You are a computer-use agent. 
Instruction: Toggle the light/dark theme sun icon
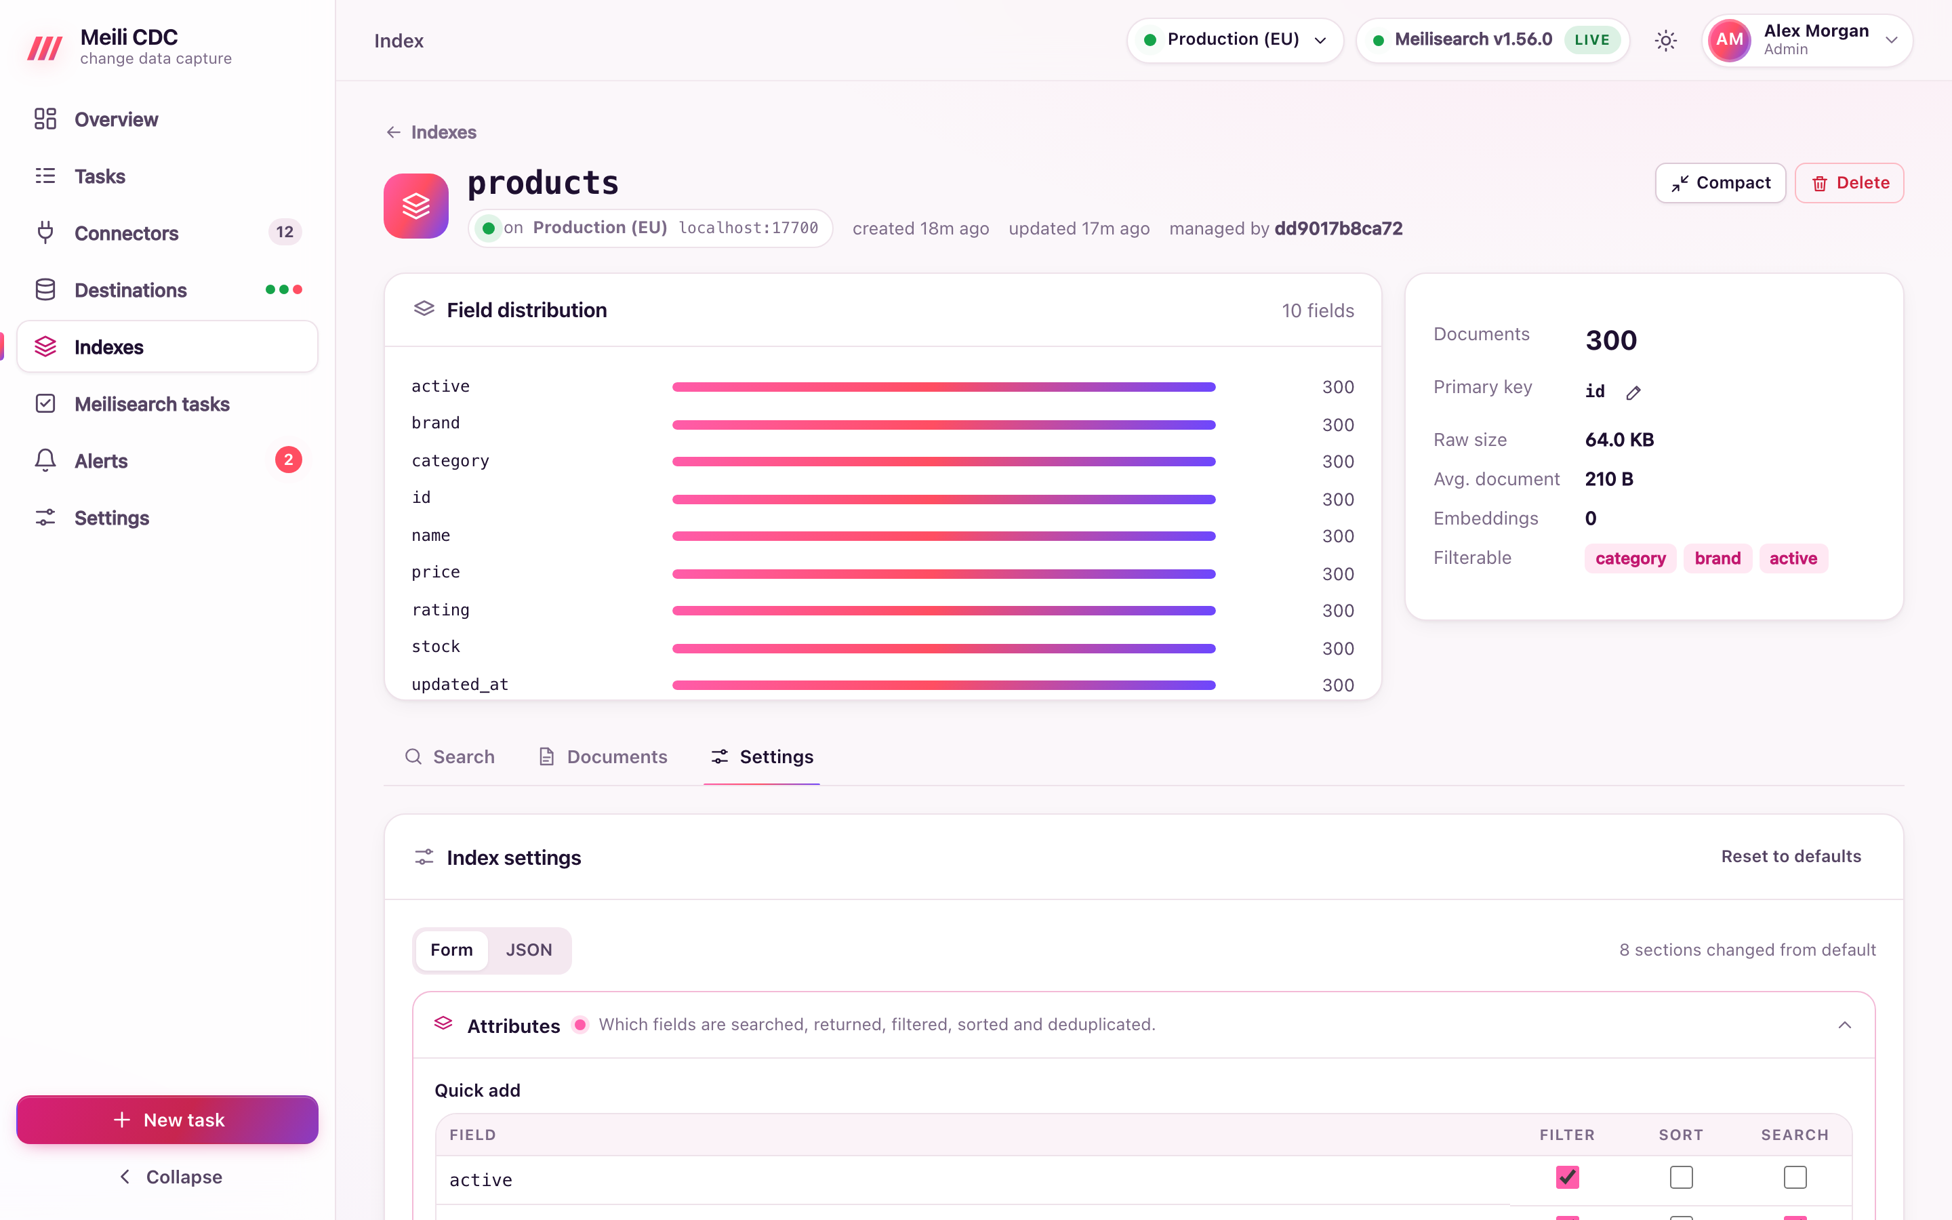click(1666, 41)
